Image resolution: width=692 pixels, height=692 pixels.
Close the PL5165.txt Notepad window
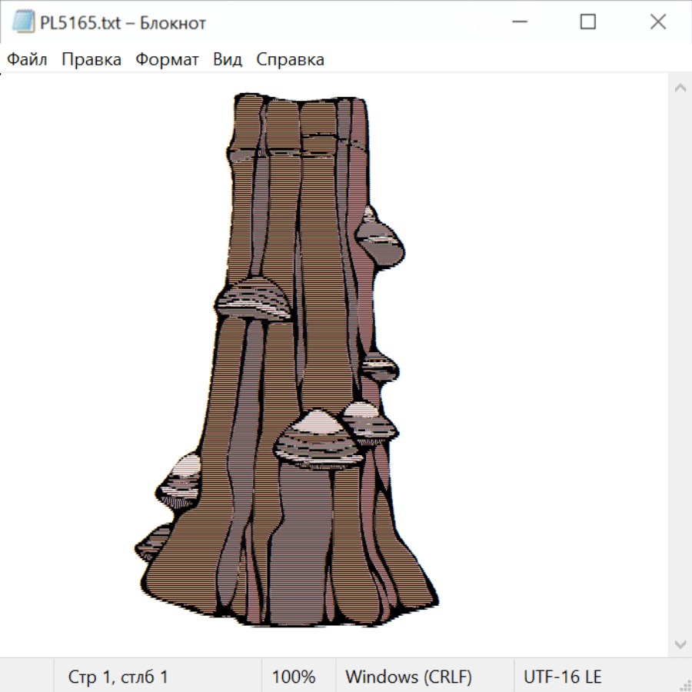[658, 22]
